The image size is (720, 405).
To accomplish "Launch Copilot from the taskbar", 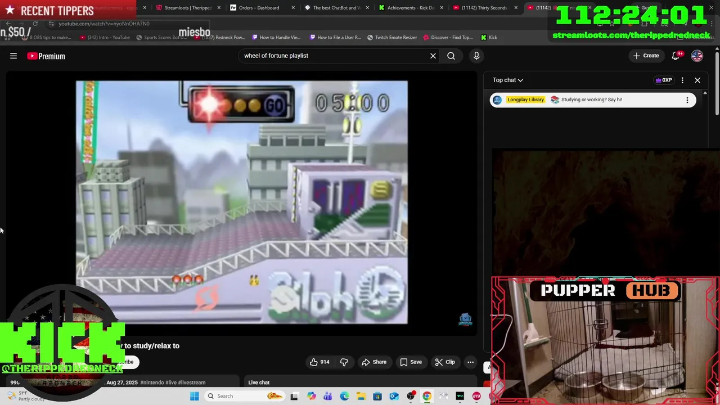I will pos(312,396).
